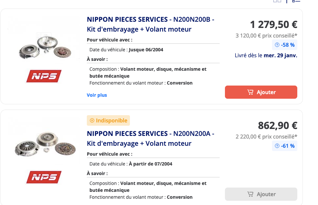The width and height of the screenshot is (318, 205).
Task: Click the -61 % discount badge
Action: coord(284,146)
